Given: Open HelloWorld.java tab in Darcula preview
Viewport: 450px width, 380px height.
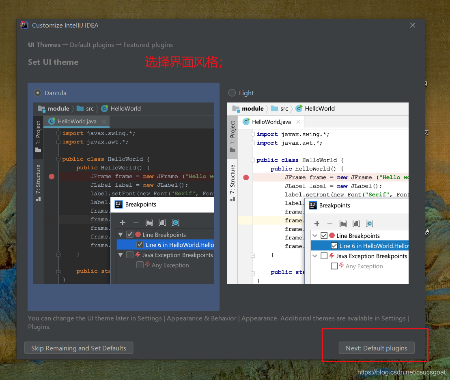Looking at the screenshot, I should tap(77, 121).
